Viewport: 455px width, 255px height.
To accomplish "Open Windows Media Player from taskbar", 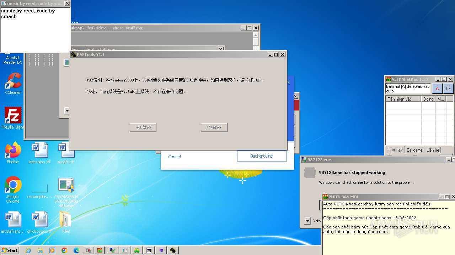I will coord(52,250).
